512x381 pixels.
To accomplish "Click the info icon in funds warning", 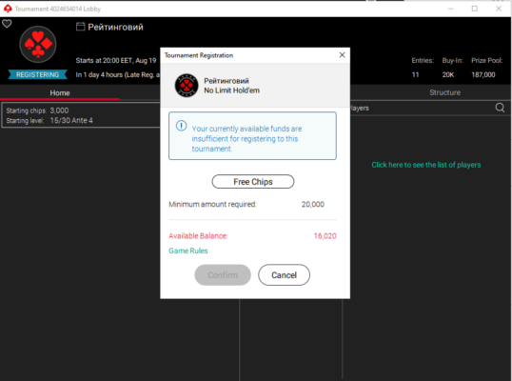I will point(181,126).
